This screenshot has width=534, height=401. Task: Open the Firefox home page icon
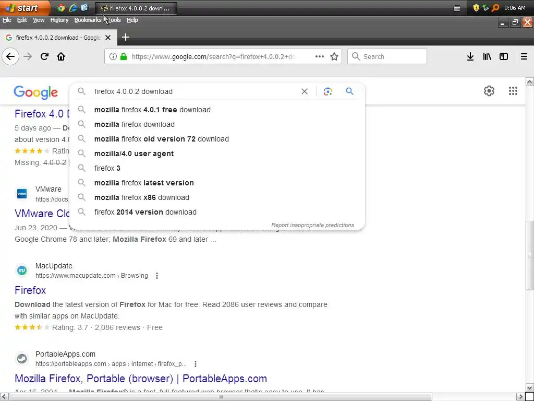coord(61,56)
